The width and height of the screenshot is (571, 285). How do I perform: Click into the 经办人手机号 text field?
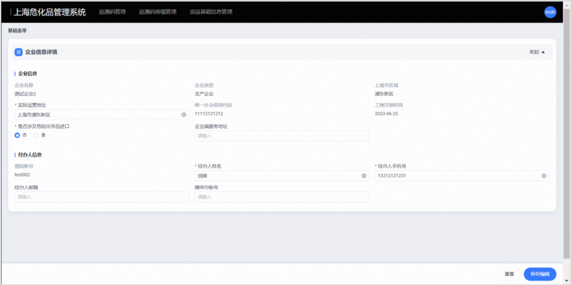[x=457, y=176]
